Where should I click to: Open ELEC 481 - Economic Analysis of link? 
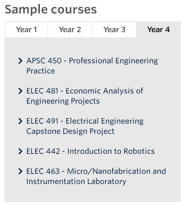pos(85,91)
